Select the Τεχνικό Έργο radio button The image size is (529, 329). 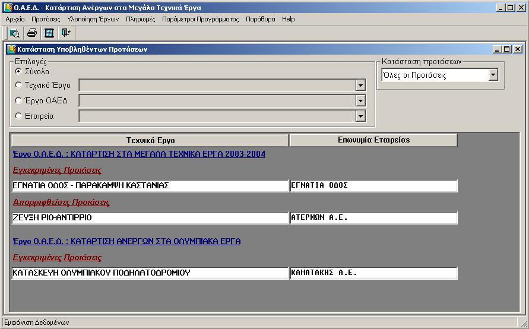pyautogui.click(x=18, y=85)
